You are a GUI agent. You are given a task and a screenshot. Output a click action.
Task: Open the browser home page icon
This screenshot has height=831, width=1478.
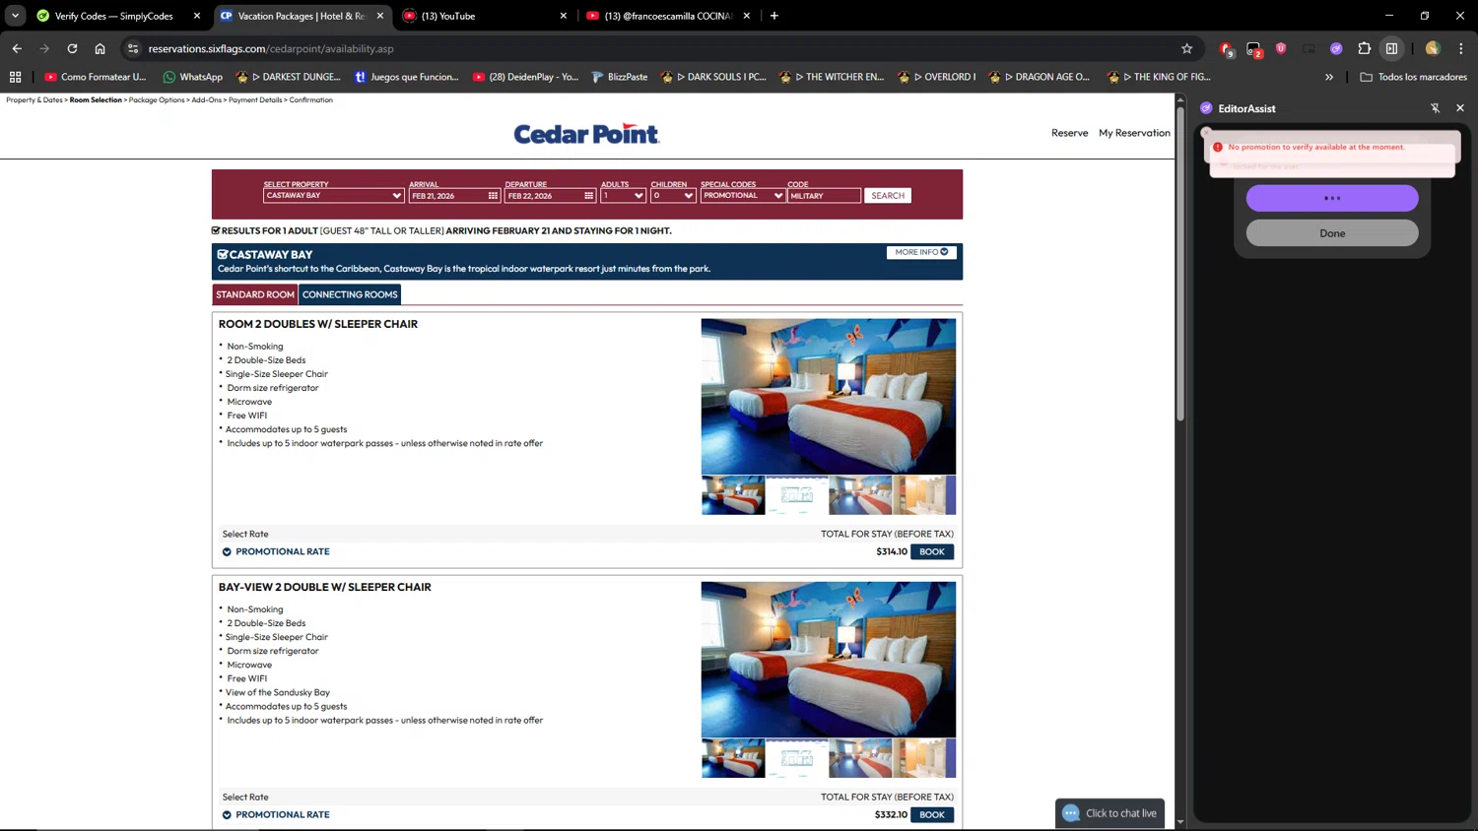point(100,48)
